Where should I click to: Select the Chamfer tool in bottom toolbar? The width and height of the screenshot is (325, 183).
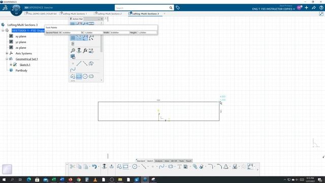click(x=219, y=166)
